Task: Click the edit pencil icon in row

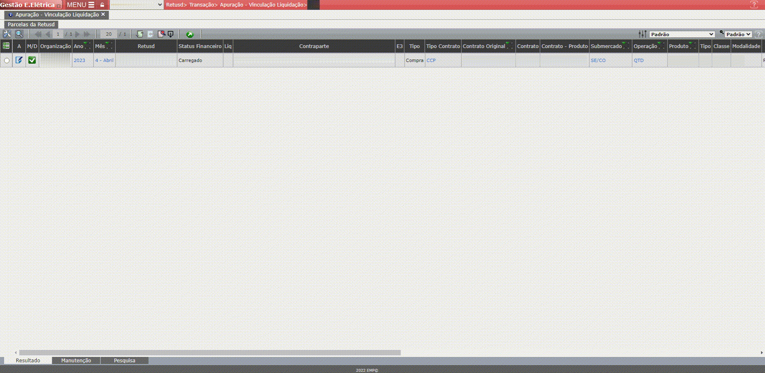Action: click(19, 60)
